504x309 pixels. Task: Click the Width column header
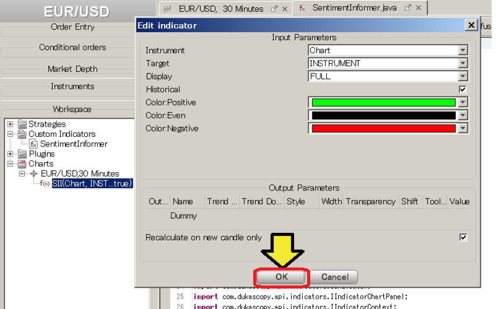331,201
